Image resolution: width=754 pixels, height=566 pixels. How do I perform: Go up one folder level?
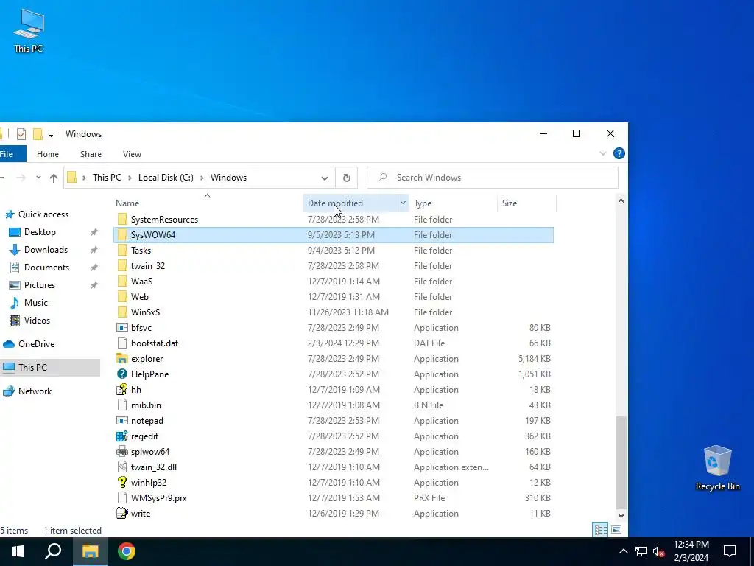click(53, 178)
